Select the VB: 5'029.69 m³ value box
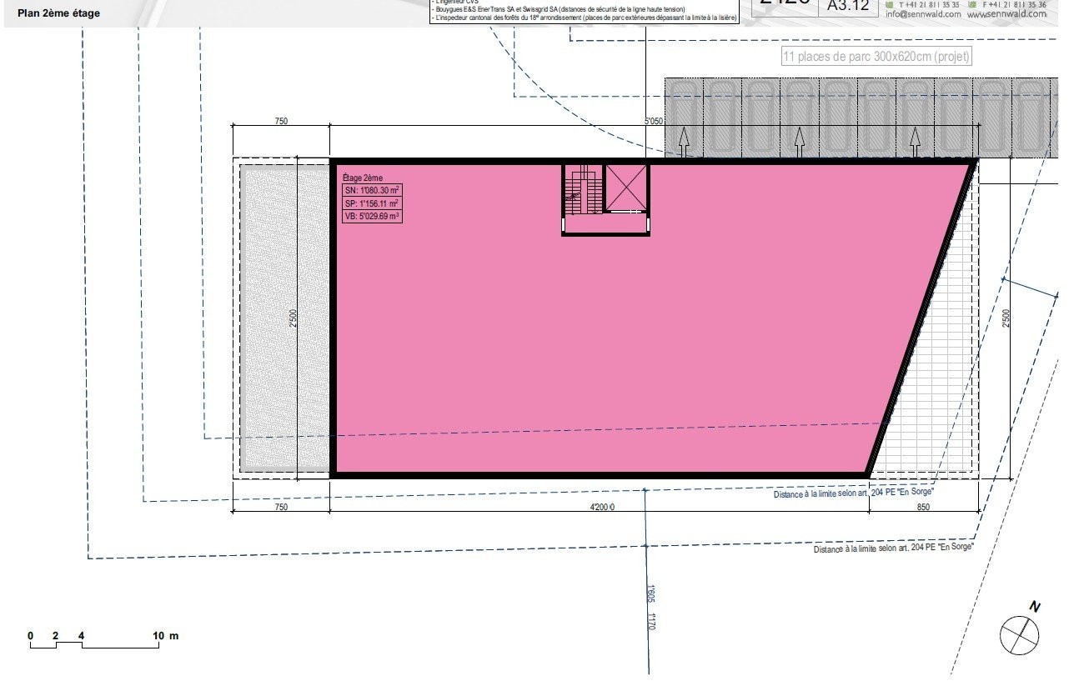1069x686 pixels. coord(372,217)
